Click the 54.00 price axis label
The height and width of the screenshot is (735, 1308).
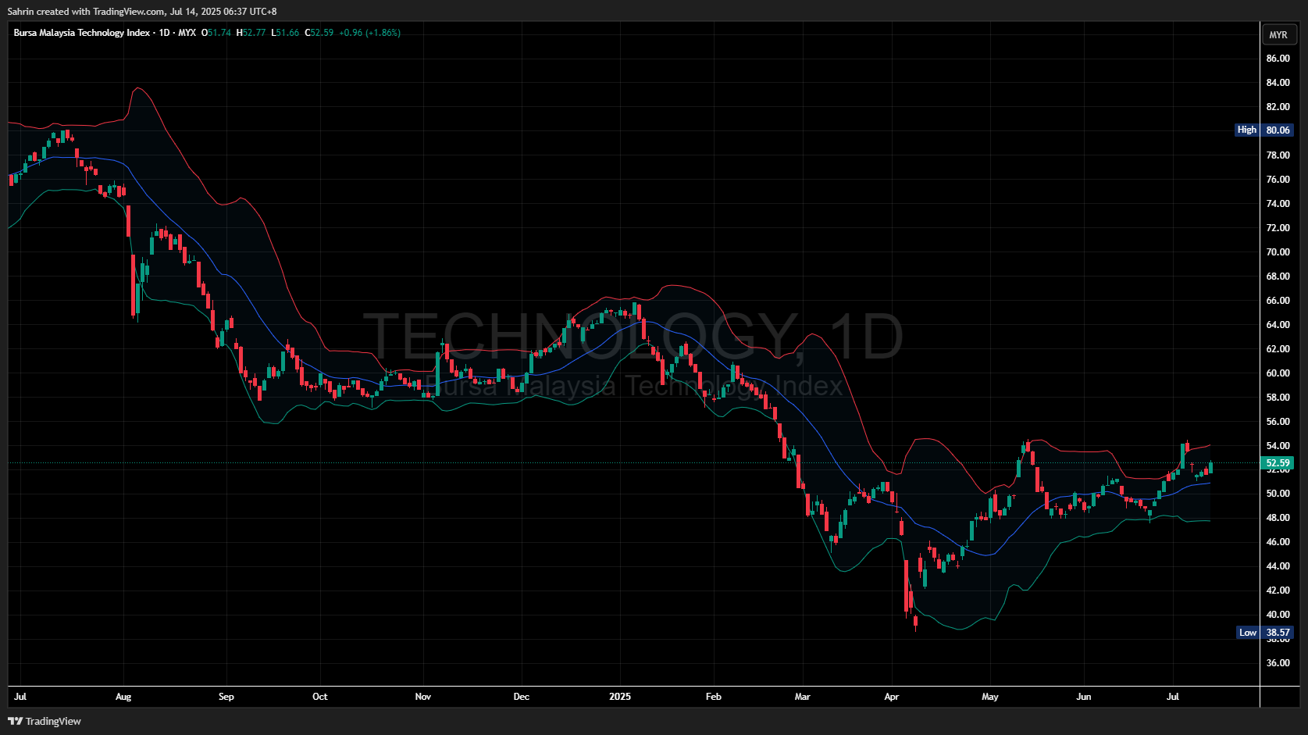click(1278, 446)
